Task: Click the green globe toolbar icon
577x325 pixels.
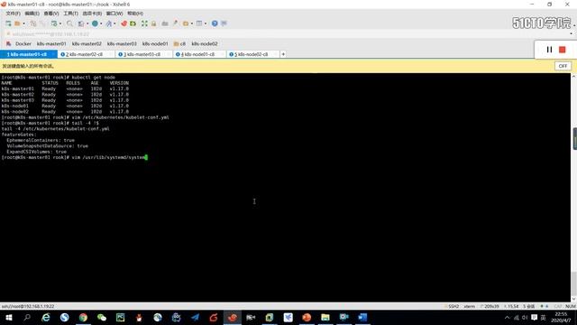Action: (95, 23)
